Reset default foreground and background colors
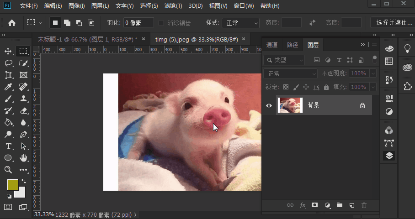This screenshot has width=415, height=219. [9, 196]
